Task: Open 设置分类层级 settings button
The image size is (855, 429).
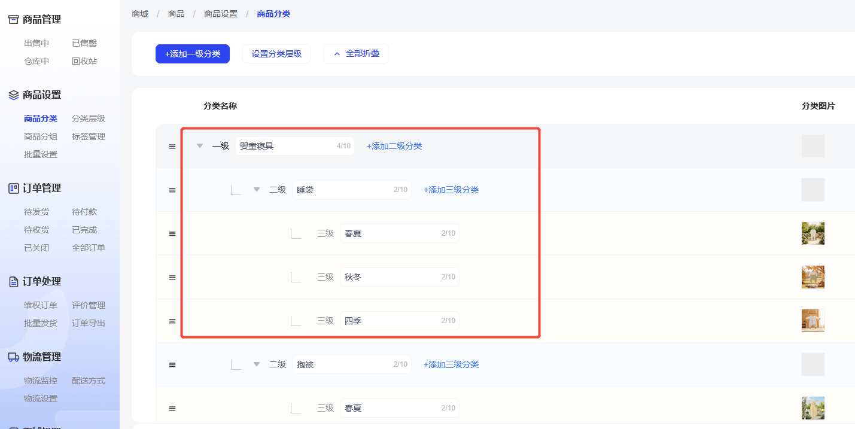Action: [276, 54]
